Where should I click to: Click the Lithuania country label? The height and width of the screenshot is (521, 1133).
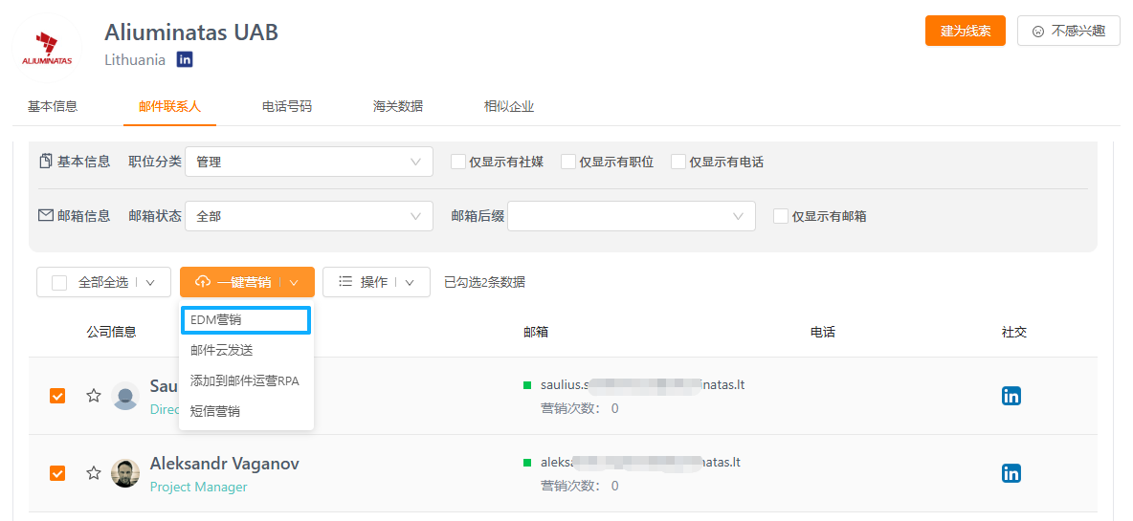click(135, 60)
